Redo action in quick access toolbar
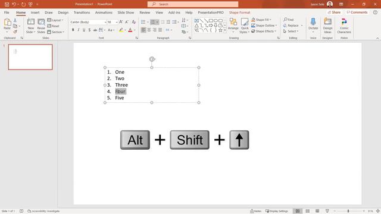Image resolution: width=381 pixels, height=214 pixels. [x=23, y=4]
